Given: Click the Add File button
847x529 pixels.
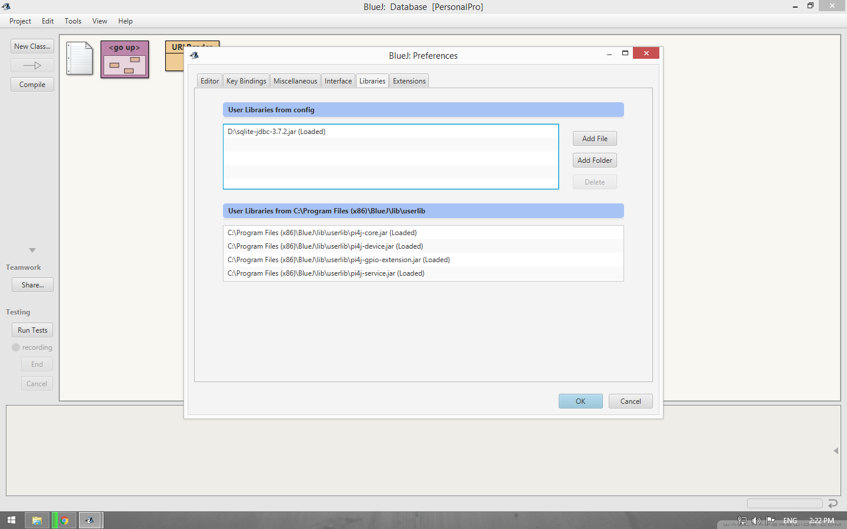Looking at the screenshot, I should point(595,139).
